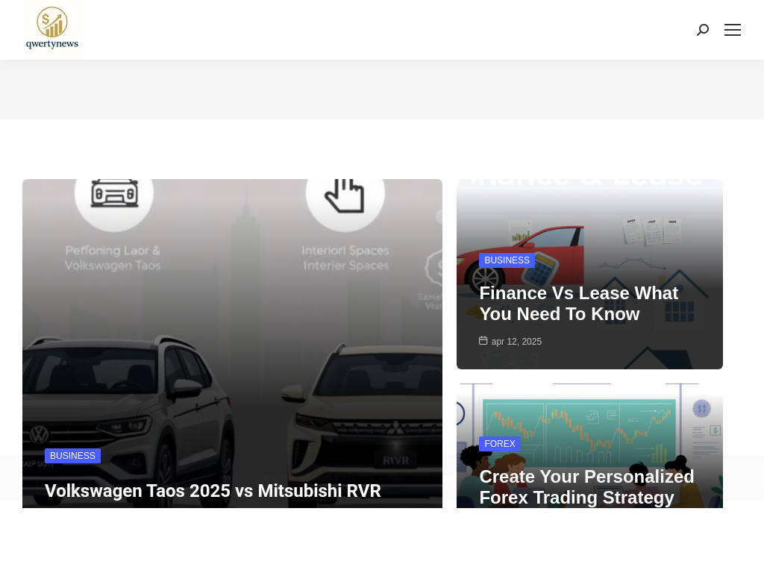The width and height of the screenshot is (764, 573).
Task: Open the hamburger menu
Action: tap(733, 30)
